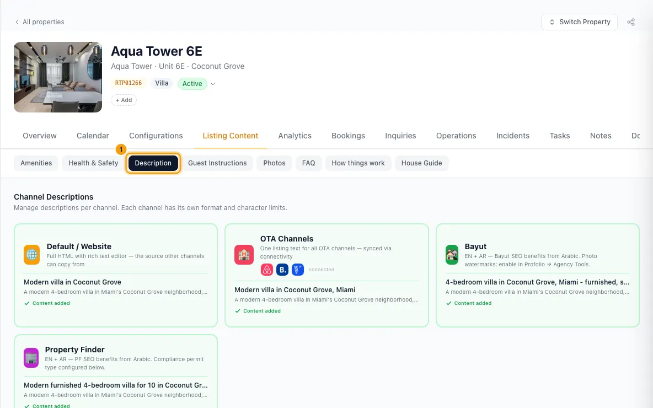Click the Bayut house icon
This screenshot has height=408, width=653.
[x=452, y=255]
